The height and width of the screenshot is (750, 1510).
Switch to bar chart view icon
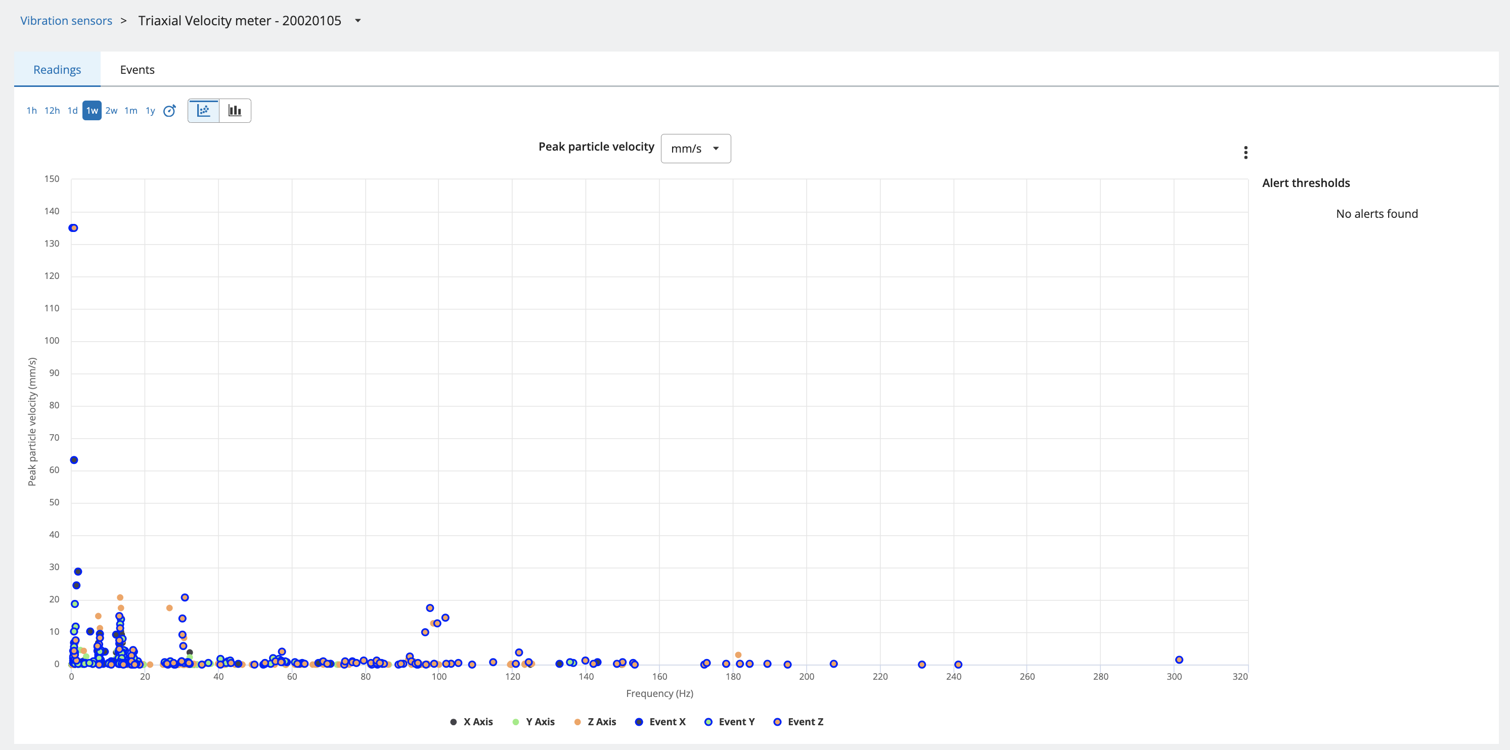click(235, 111)
